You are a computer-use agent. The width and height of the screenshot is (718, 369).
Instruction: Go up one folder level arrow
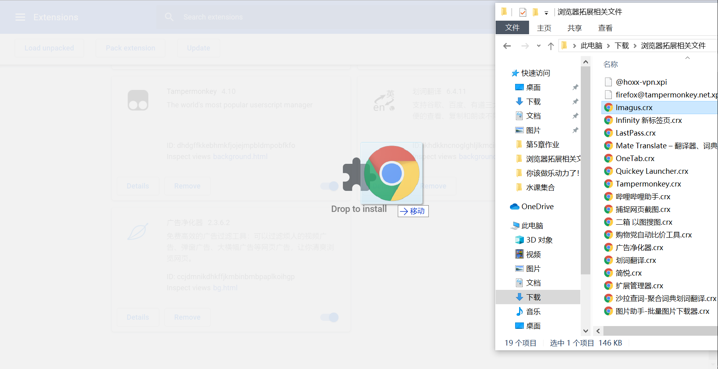pos(551,46)
